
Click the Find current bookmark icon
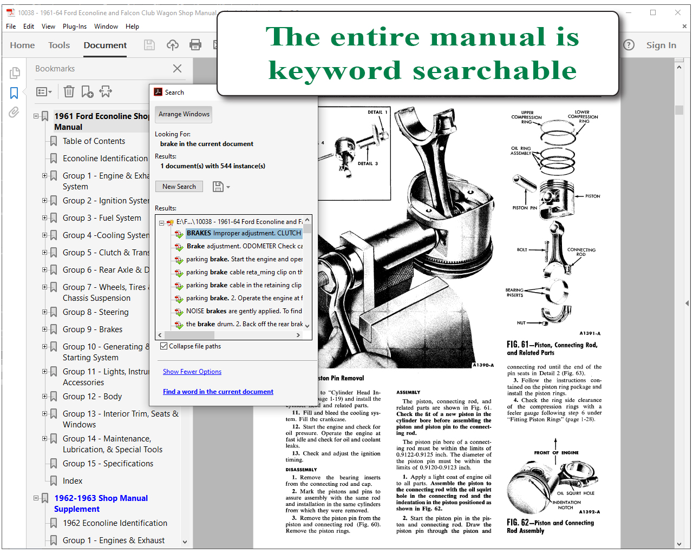(106, 91)
